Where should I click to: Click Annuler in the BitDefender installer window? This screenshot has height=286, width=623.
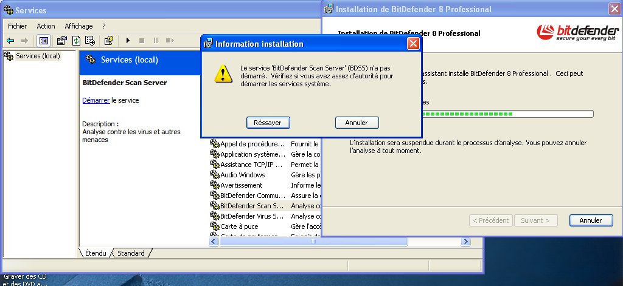tap(591, 220)
